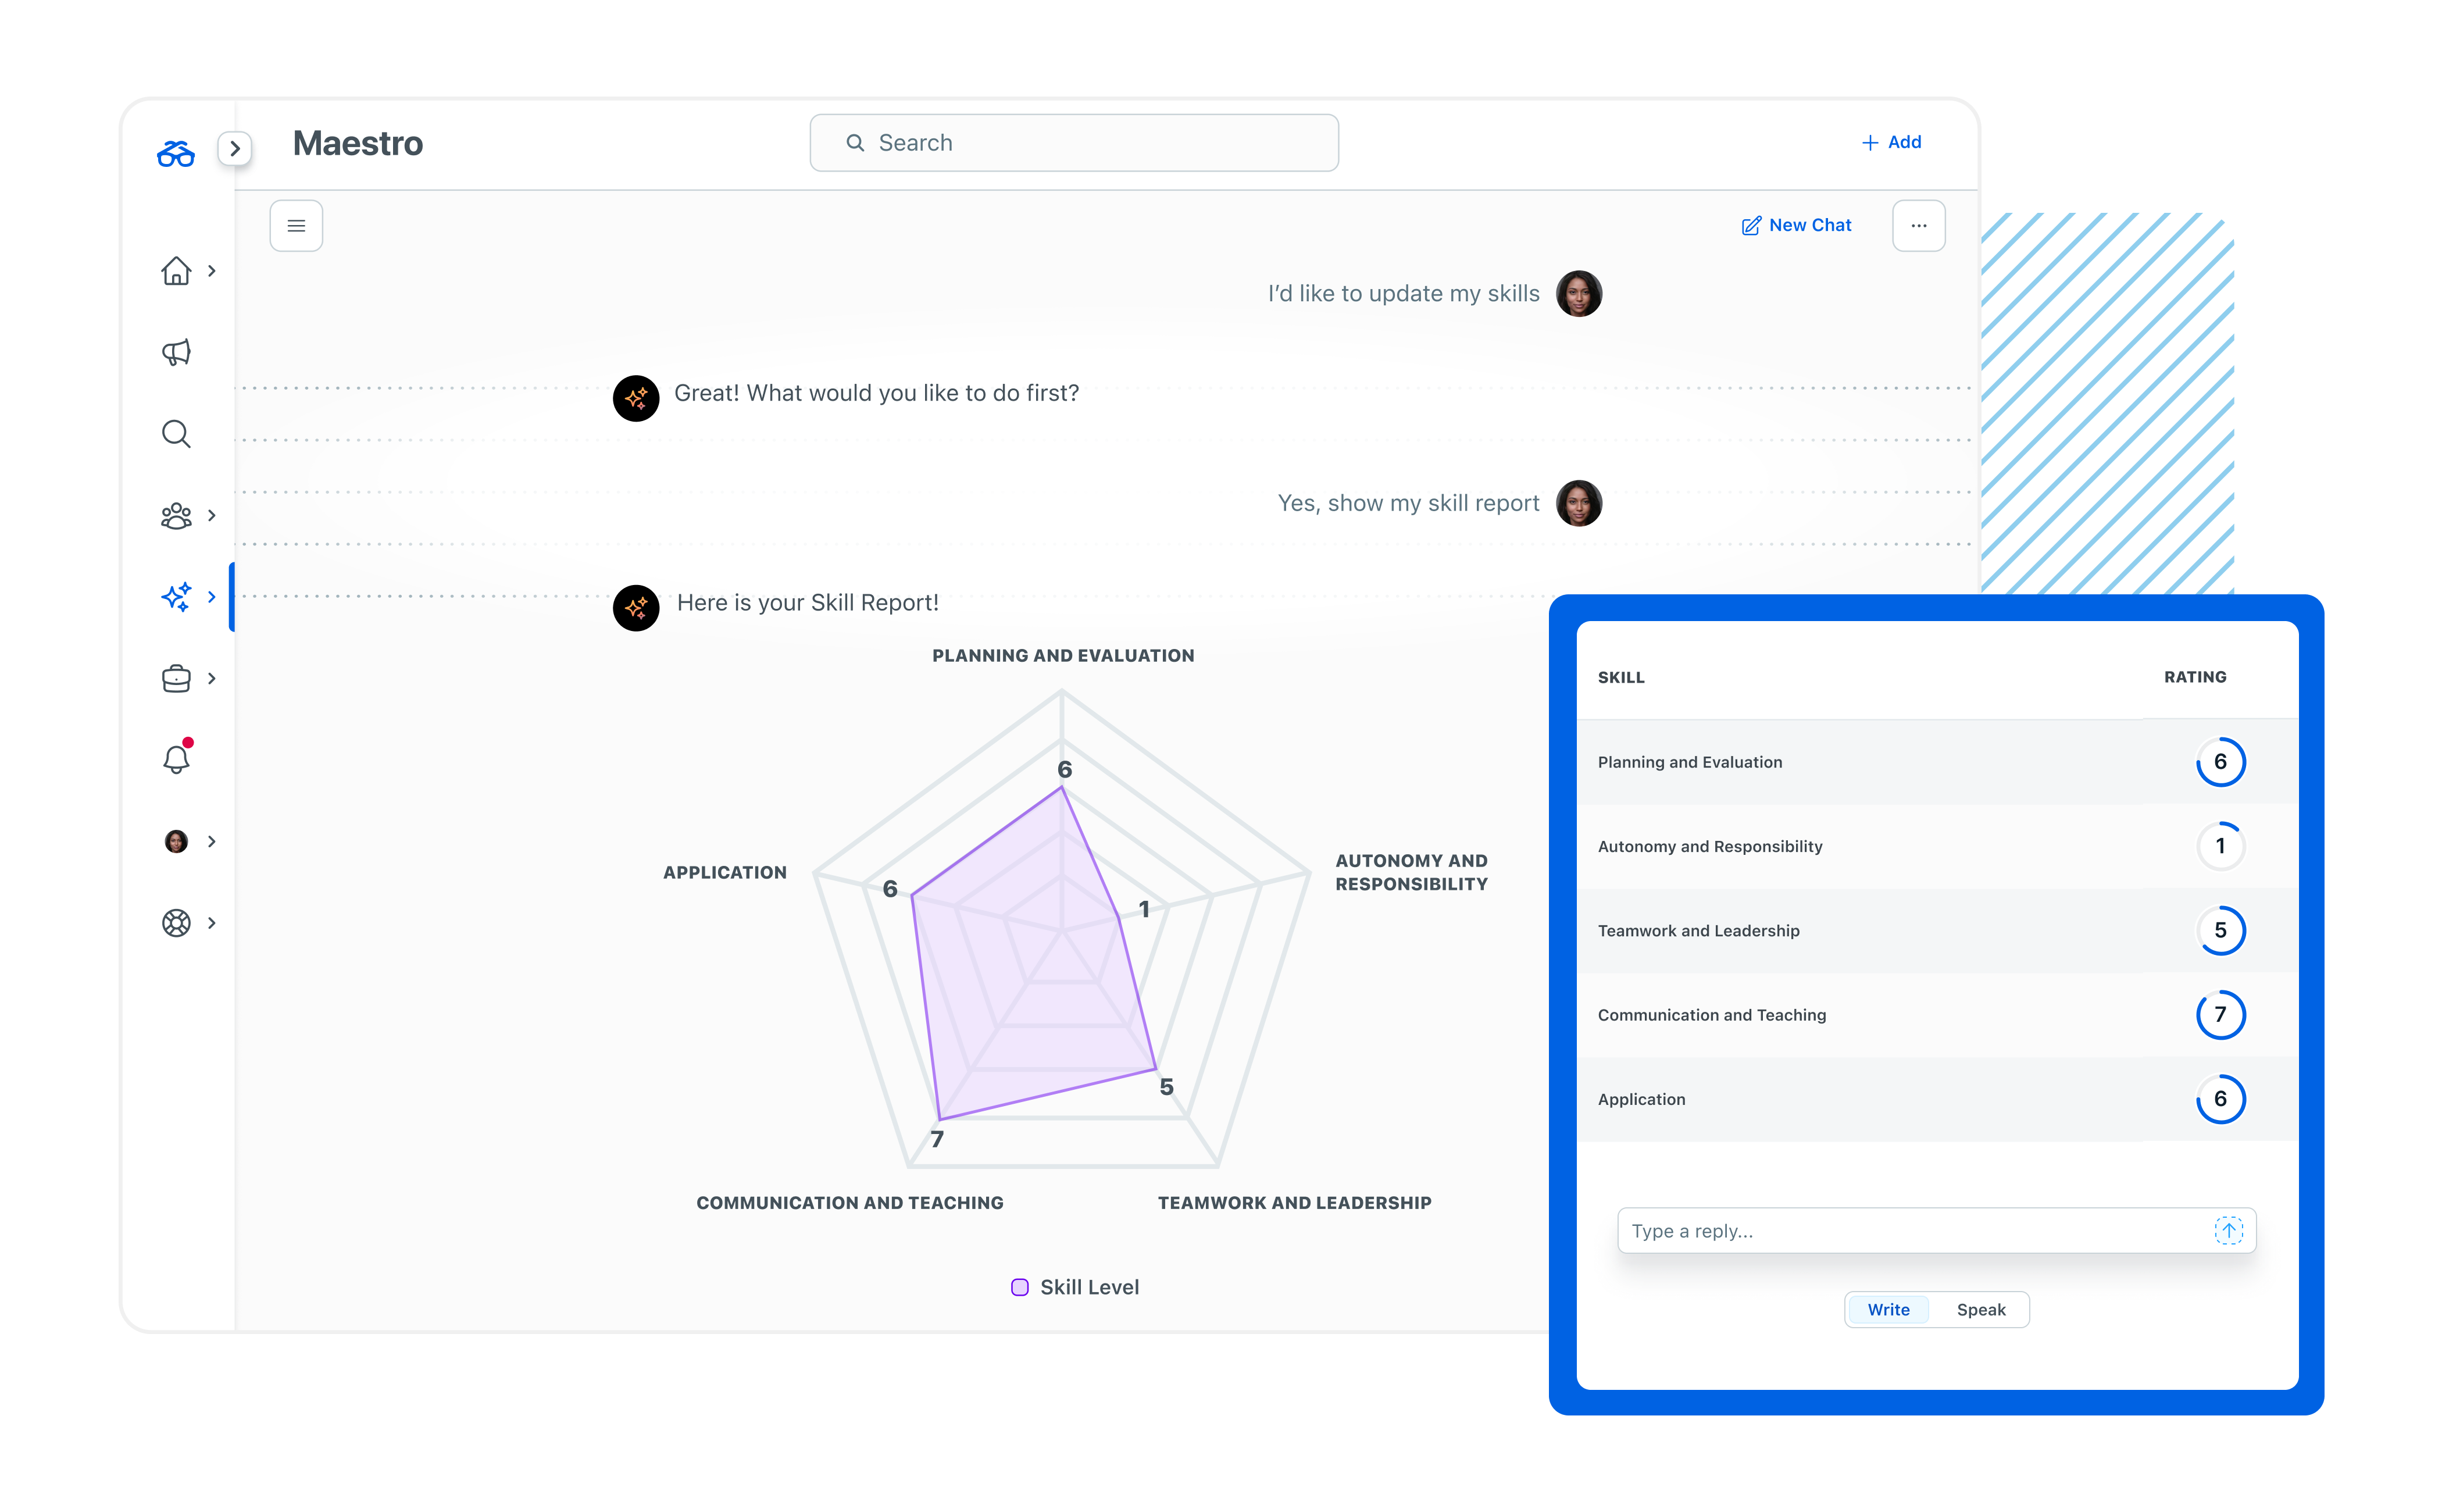2442x1512 pixels.
Task: Click Maestro icon beside 'Here is your Skill Report'
Action: (636, 607)
